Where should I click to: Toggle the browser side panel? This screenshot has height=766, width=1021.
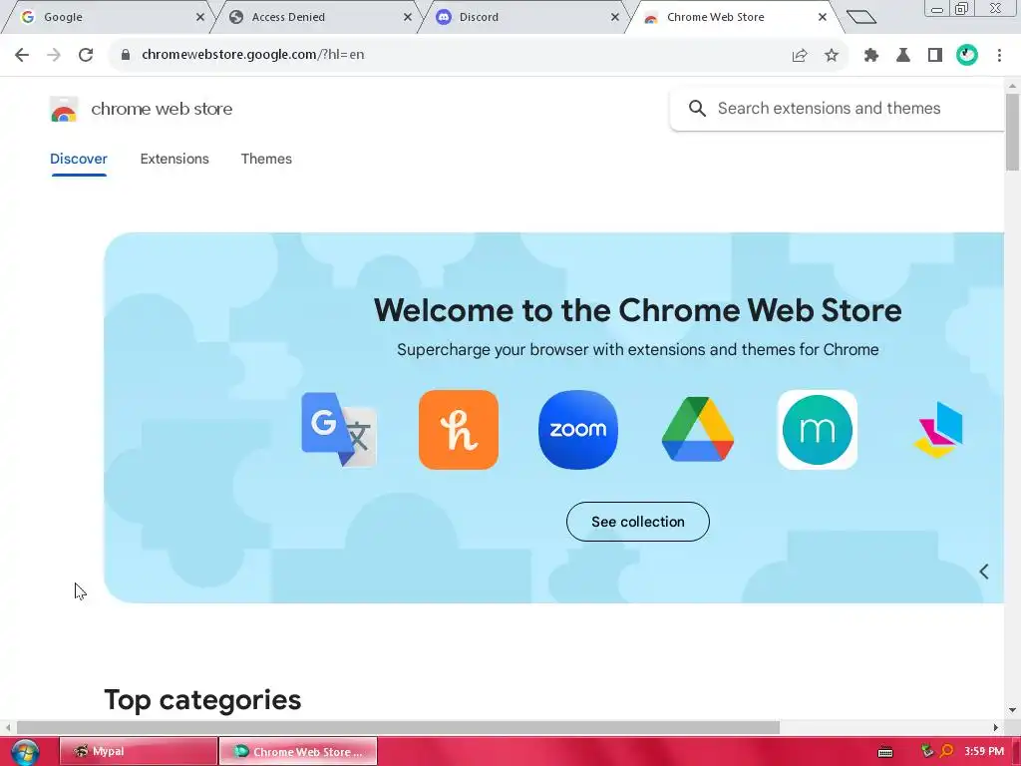point(935,56)
